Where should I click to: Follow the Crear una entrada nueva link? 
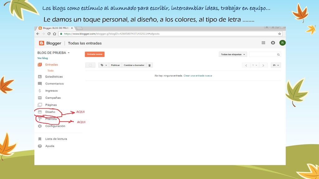[x=198, y=76]
